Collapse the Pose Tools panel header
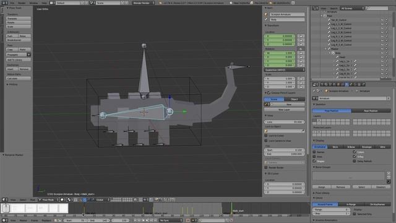 [14, 8]
